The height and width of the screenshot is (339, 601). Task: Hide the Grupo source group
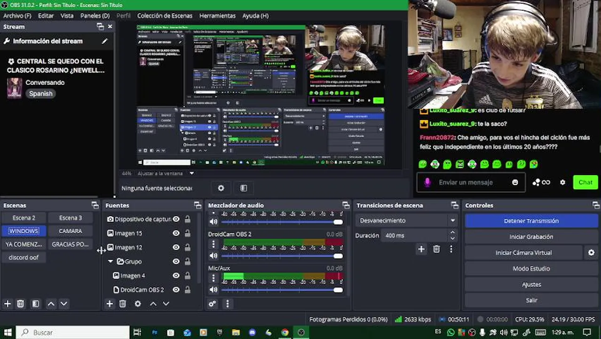pos(176,261)
